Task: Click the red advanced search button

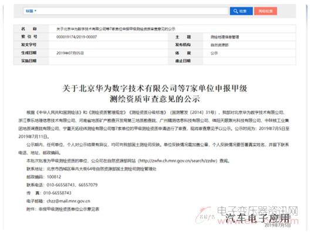Action: tap(265, 11)
